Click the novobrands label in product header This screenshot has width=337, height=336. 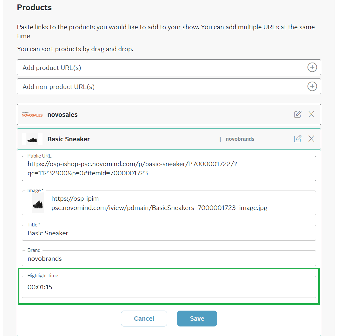coord(240,139)
